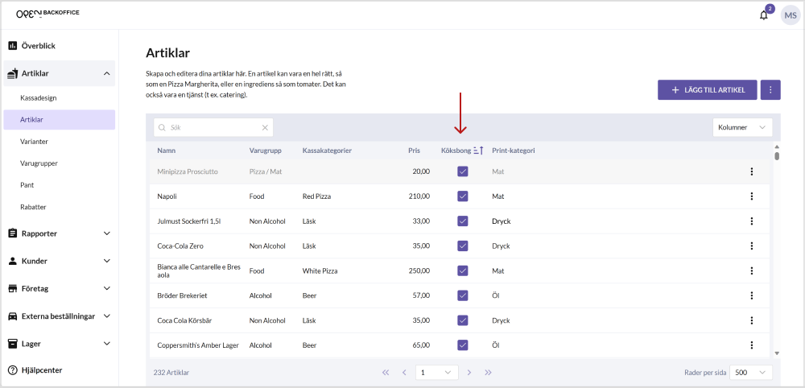Open the three-dot menu for Napoli
This screenshot has height=388, width=805.
(751, 196)
